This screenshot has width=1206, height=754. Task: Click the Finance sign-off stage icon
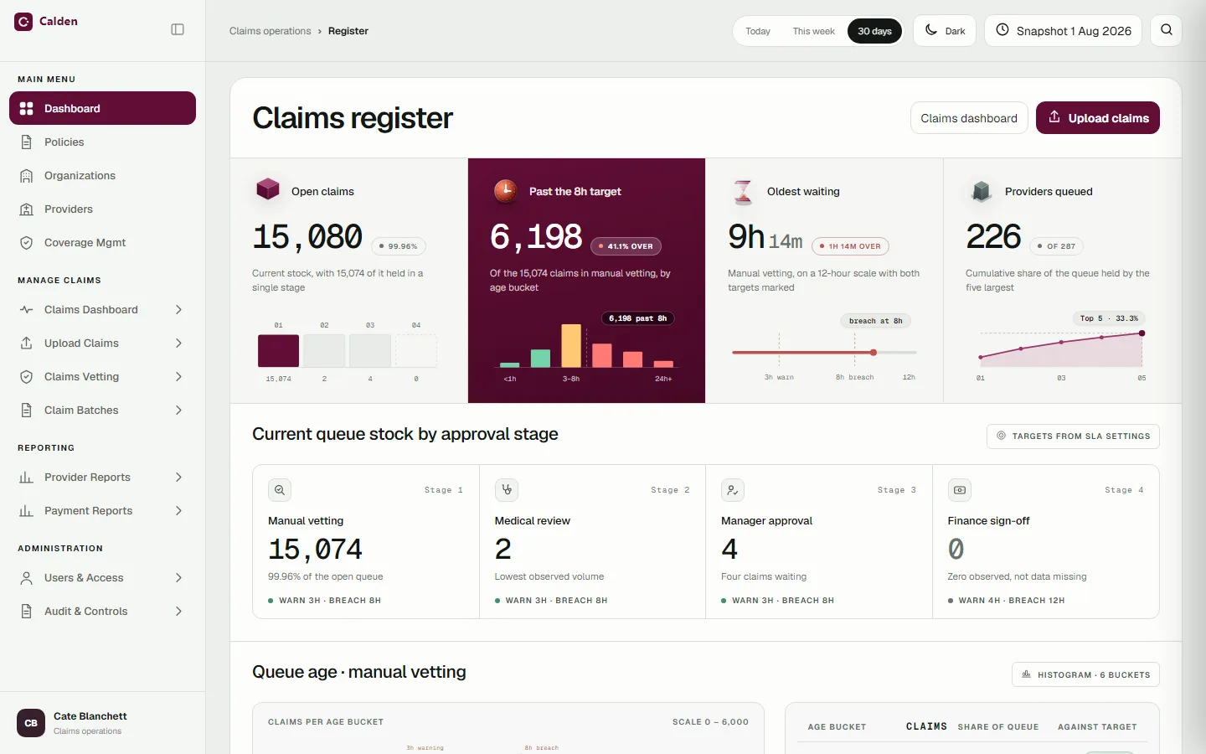point(960,490)
